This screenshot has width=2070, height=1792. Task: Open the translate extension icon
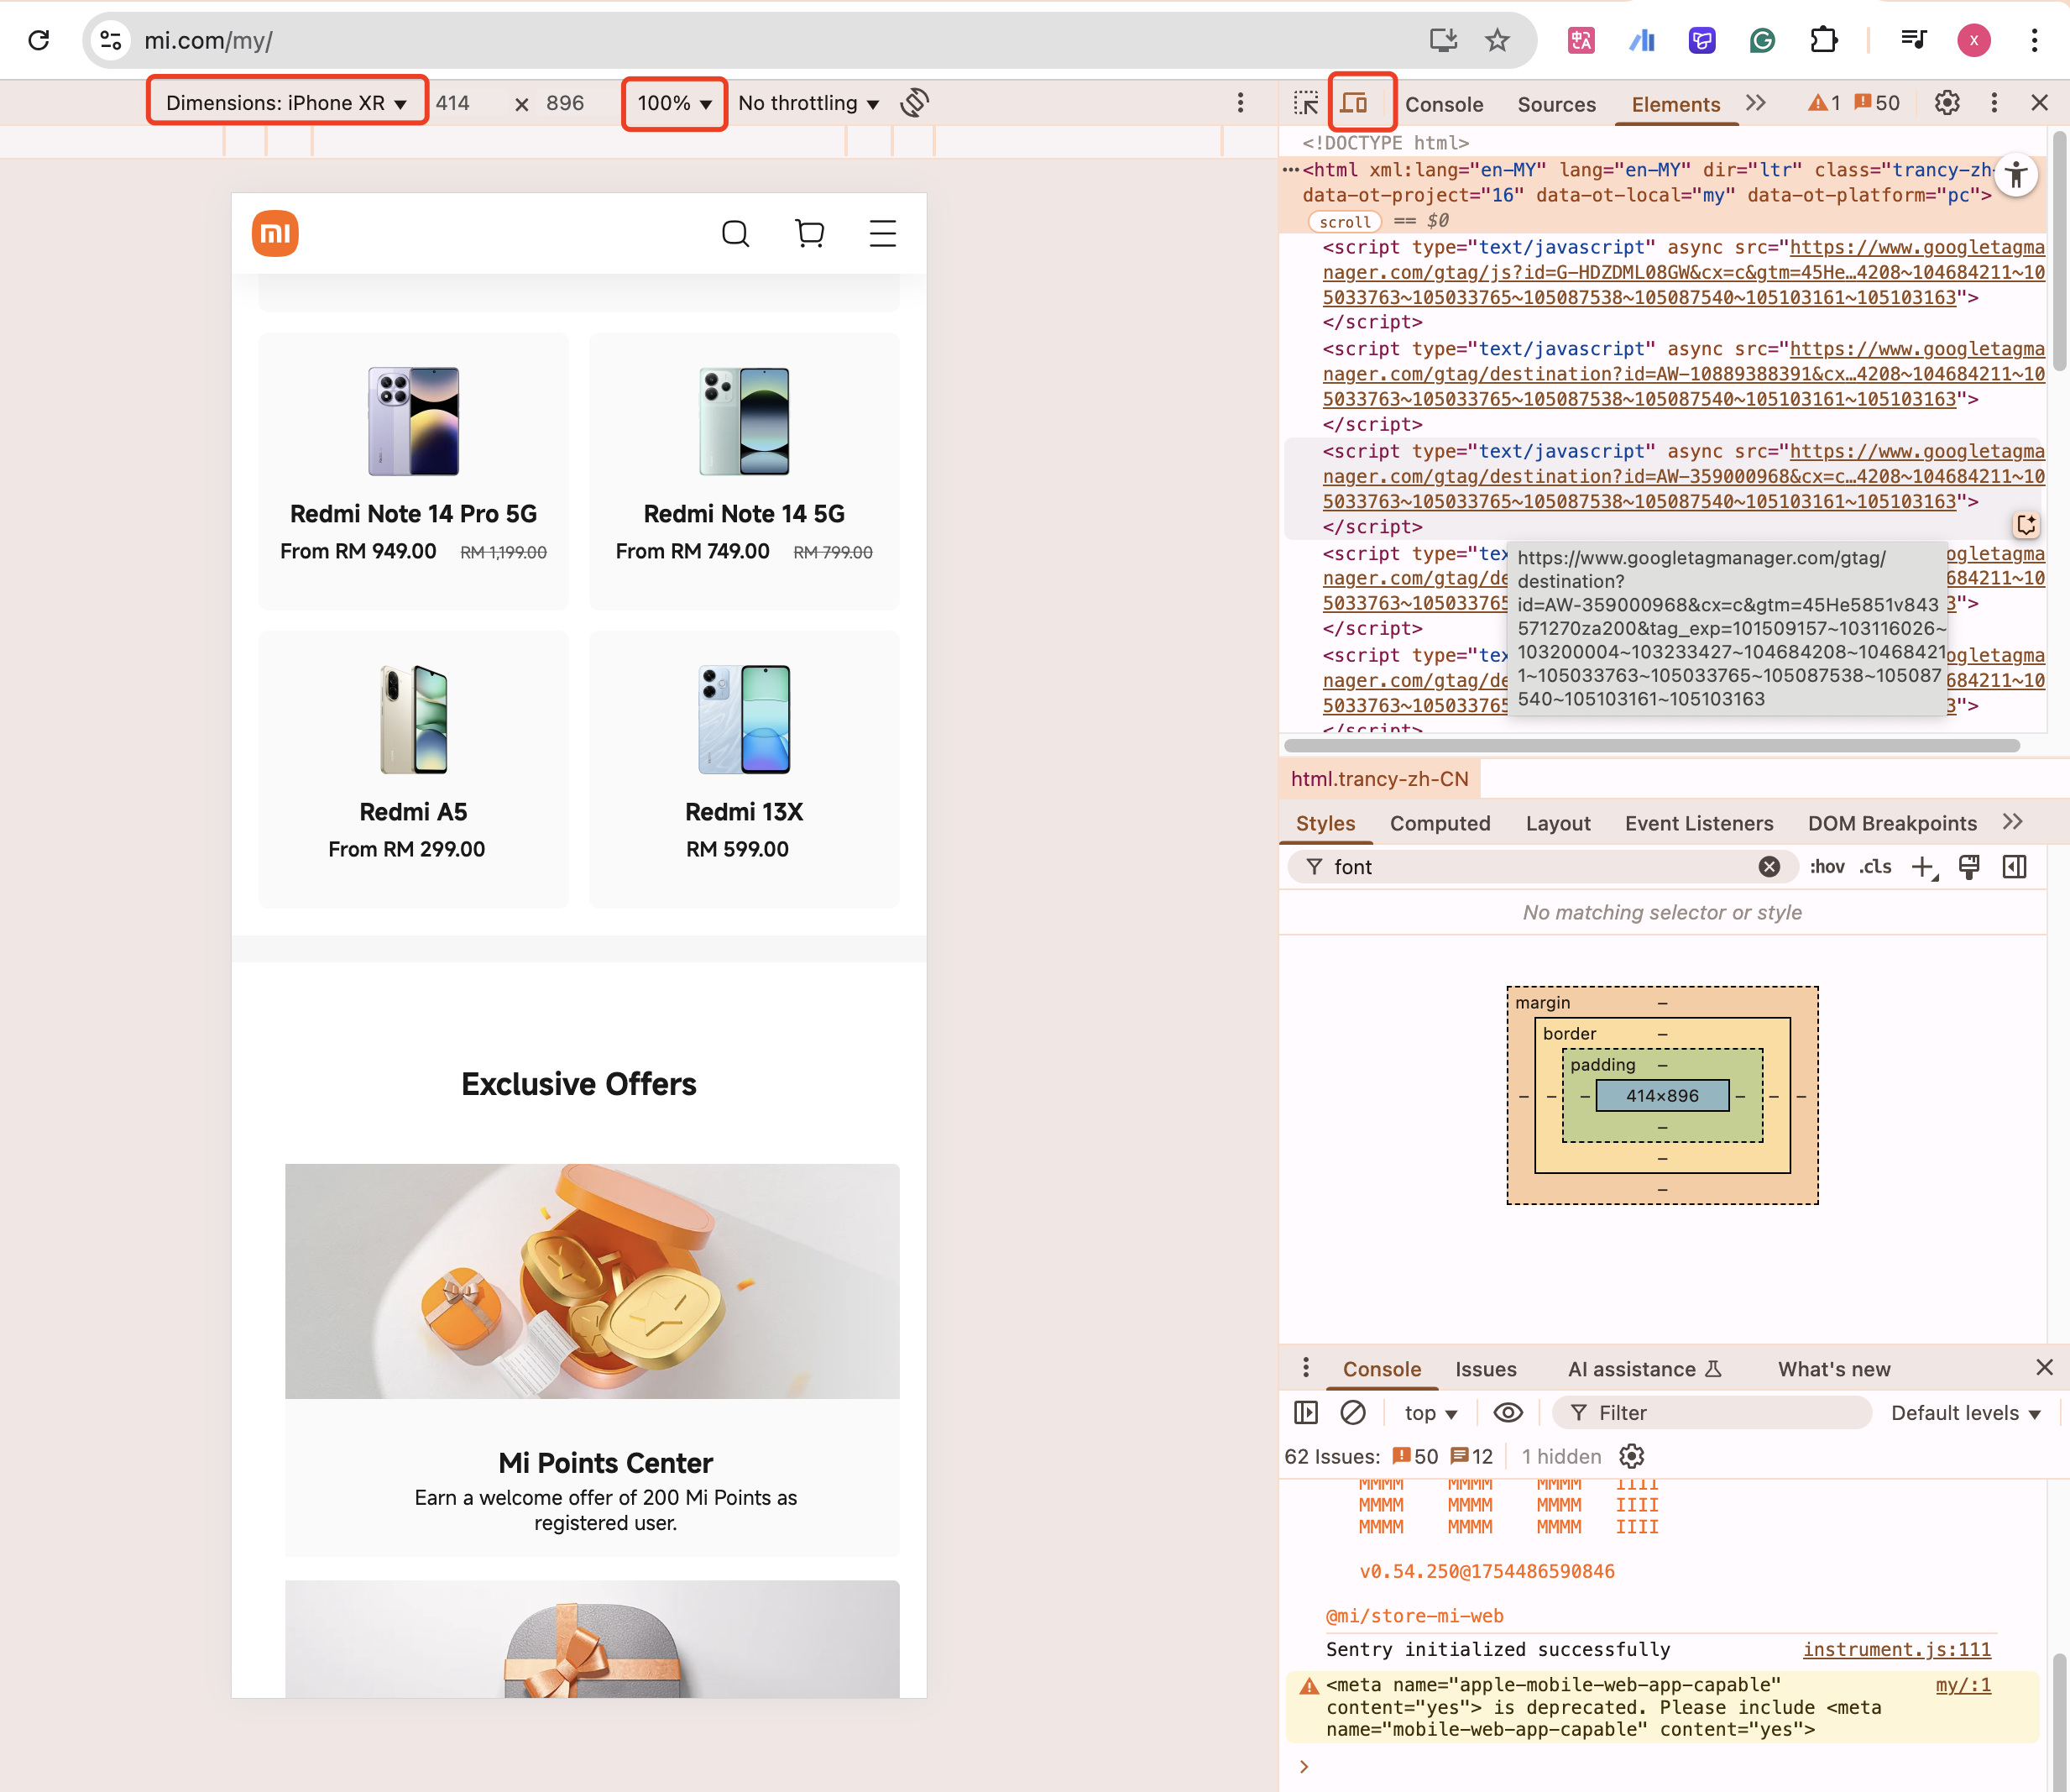click(x=1581, y=40)
